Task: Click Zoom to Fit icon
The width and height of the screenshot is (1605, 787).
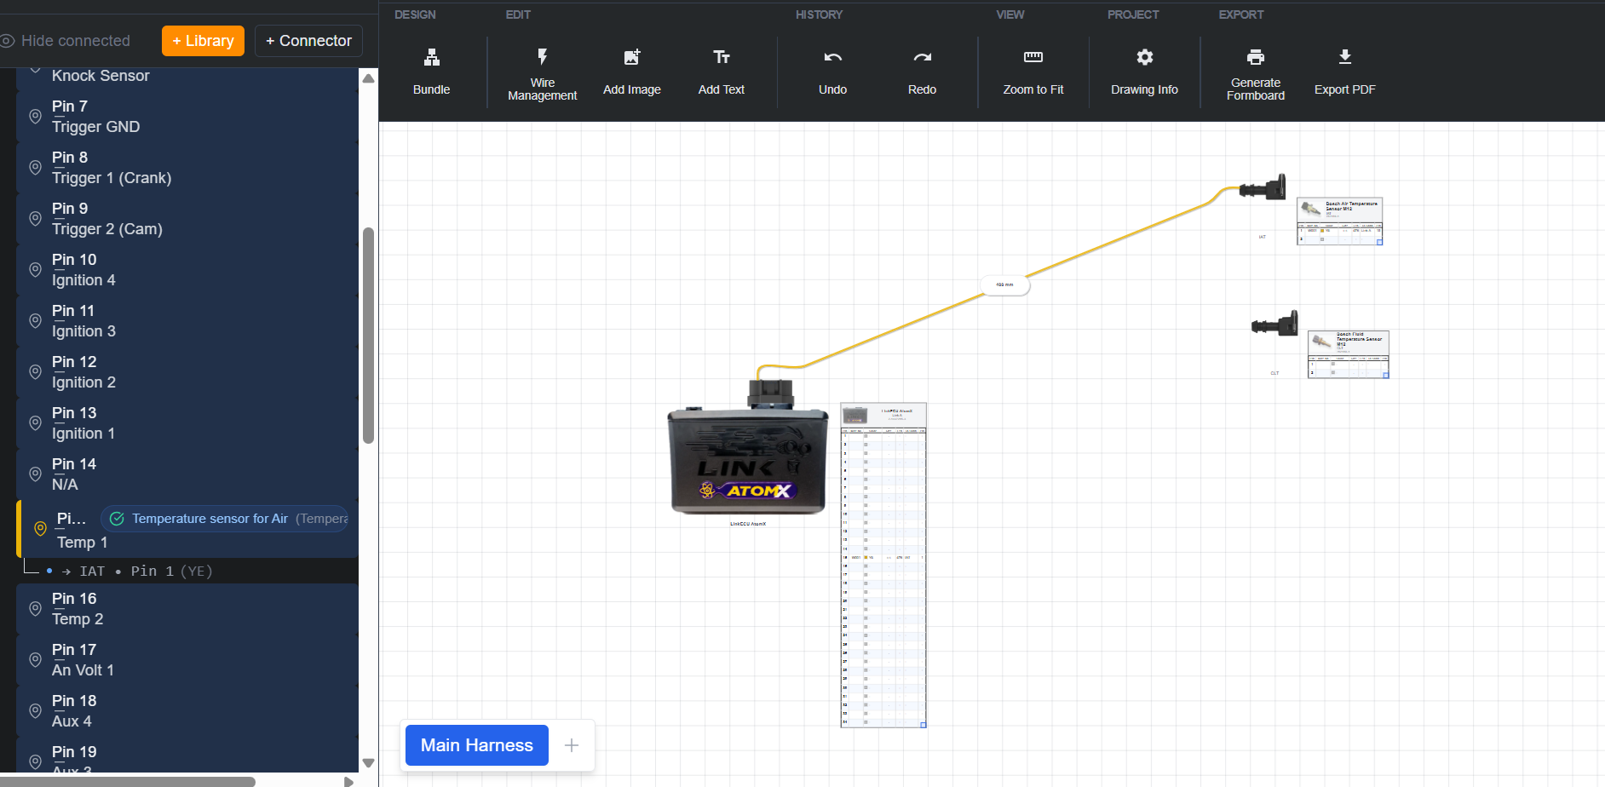Action: coord(1033,57)
